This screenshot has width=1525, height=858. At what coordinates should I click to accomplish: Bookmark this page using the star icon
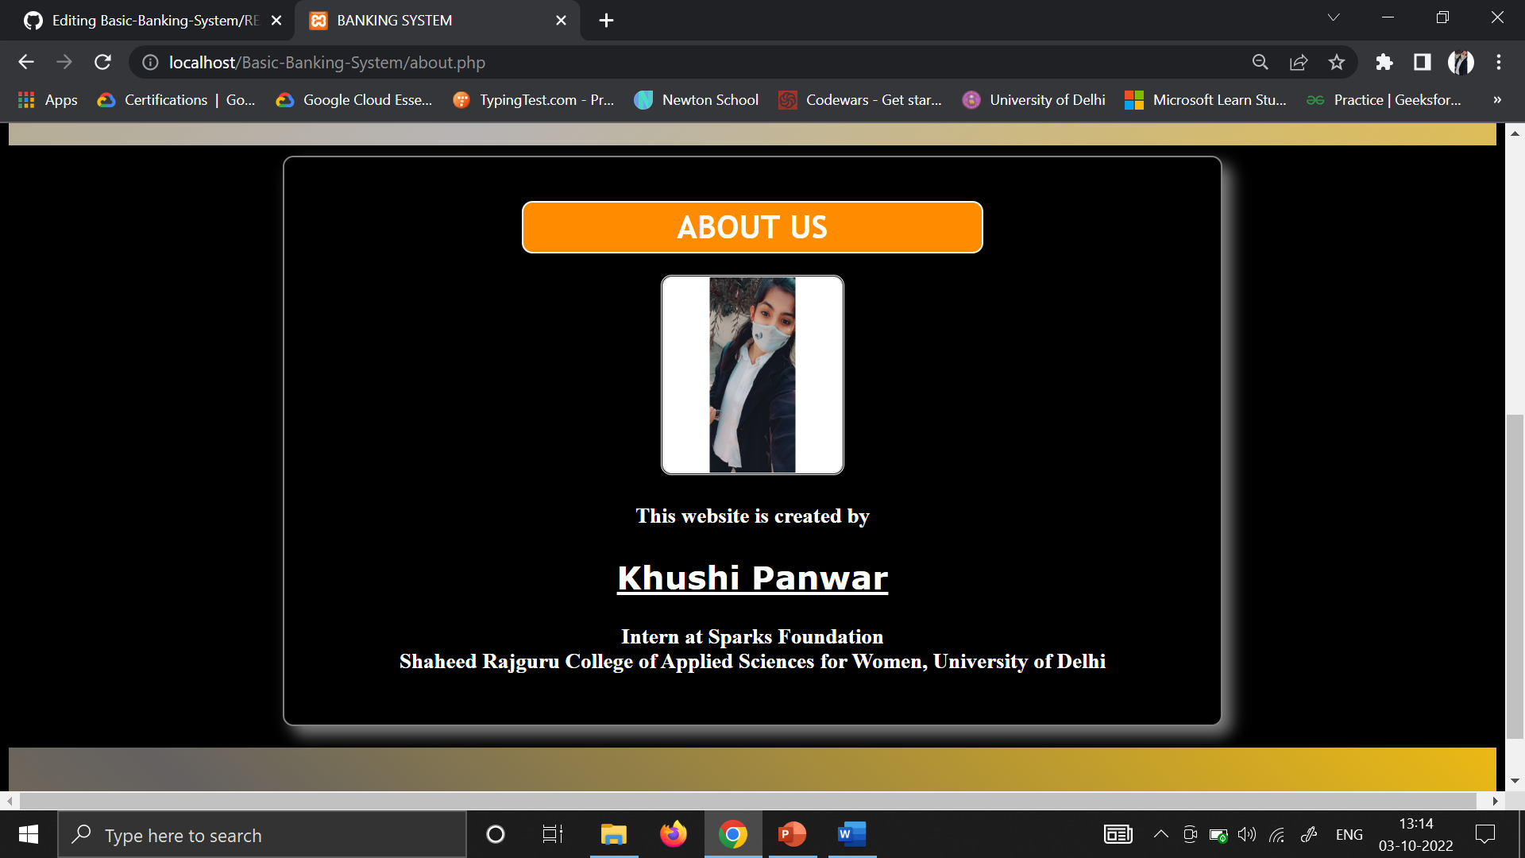coord(1337,62)
